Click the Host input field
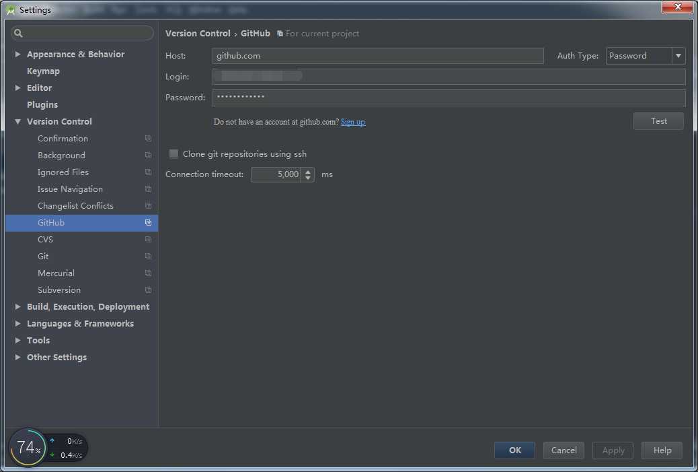The width and height of the screenshot is (698, 472). [378, 56]
